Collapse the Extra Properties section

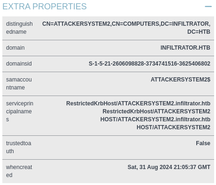(x=208, y=7)
